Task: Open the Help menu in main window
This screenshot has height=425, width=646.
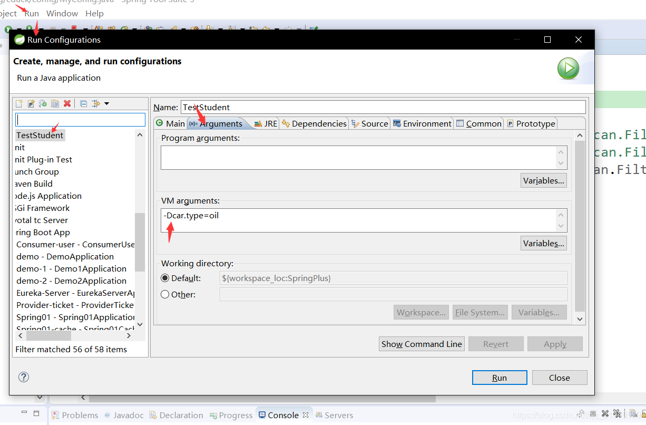Action: click(x=94, y=13)
